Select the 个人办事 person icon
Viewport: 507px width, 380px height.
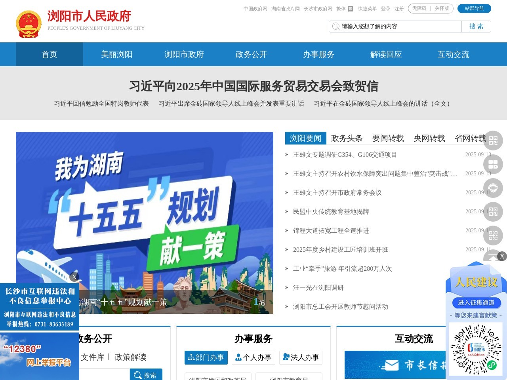tap(238, 357)
